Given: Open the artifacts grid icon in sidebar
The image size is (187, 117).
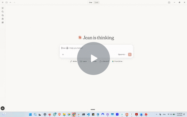Looking at the screenshot, I should coord(3,22).
